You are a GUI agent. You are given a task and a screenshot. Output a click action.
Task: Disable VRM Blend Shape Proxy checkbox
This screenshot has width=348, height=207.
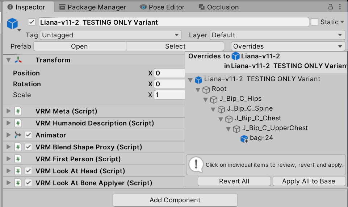pyautogui.click(x=28, y=147)
